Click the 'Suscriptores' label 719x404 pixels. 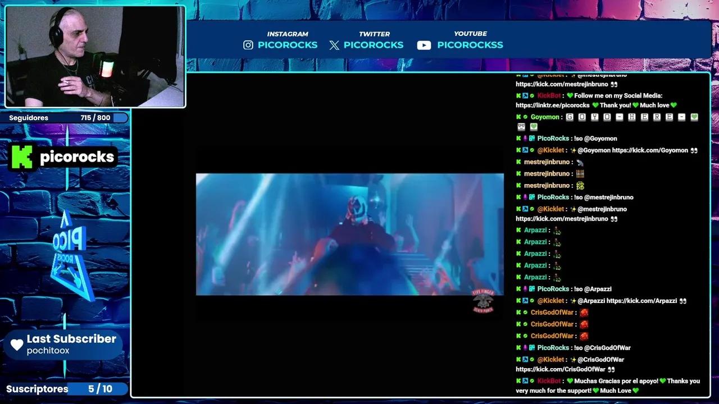(37, 389)
